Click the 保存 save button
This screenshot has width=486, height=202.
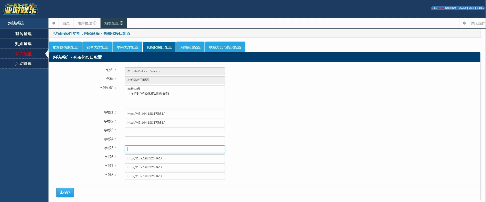click(65, 193)
